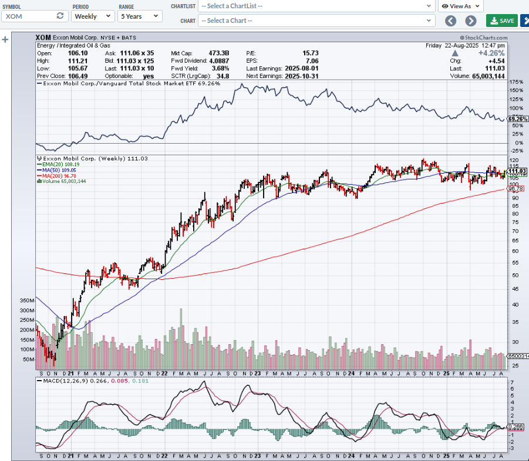Open the Range dropdown showing 5 Years
This screenshot has height=461, width=529.
tap(140, 16)
